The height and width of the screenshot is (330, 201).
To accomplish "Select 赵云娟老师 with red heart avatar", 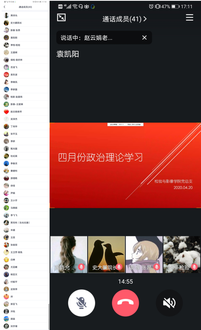I will point(25,112).
